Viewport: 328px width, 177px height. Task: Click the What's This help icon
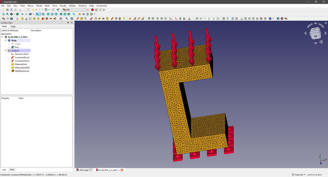58,10
